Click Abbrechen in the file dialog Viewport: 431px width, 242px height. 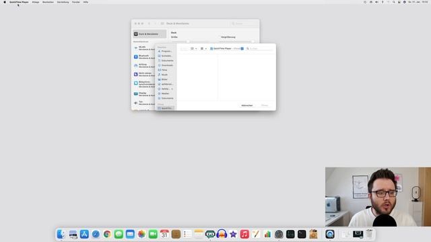point(247,106)
